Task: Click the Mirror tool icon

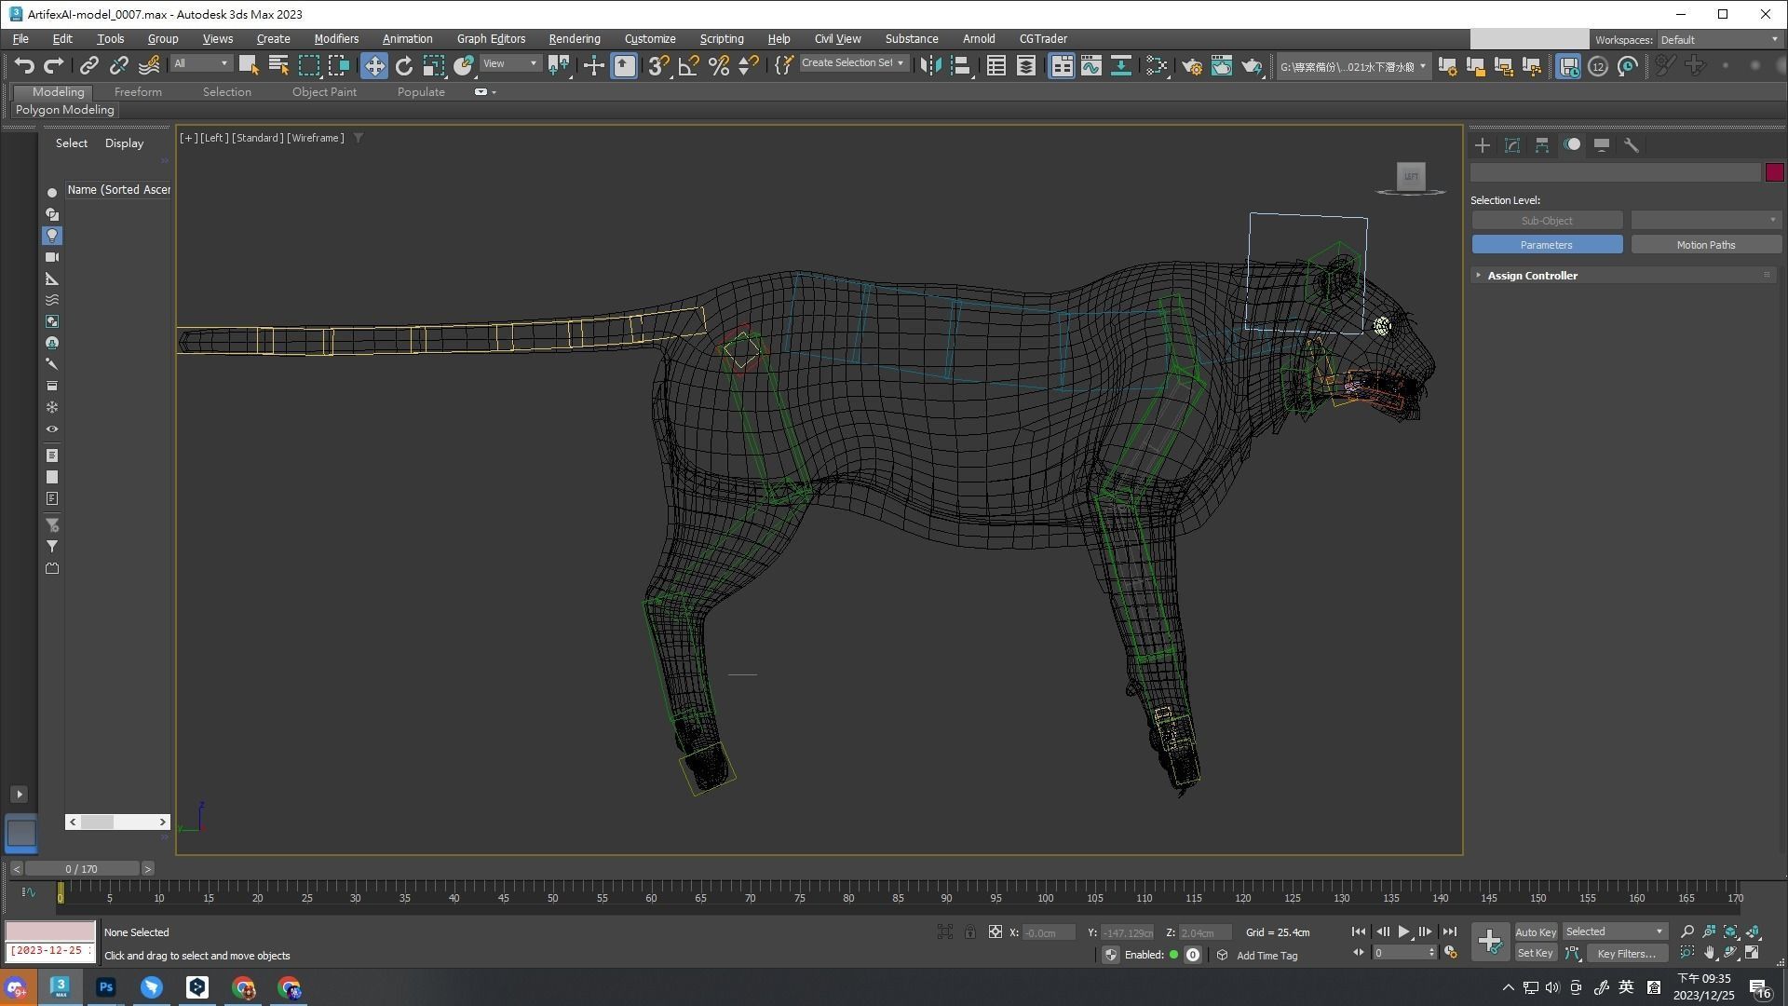Action: pyautogui.click(x=930, y=65)
